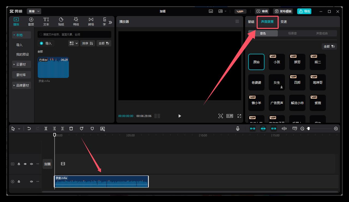Delete the selected clip with trash icon

pos(71,129)
